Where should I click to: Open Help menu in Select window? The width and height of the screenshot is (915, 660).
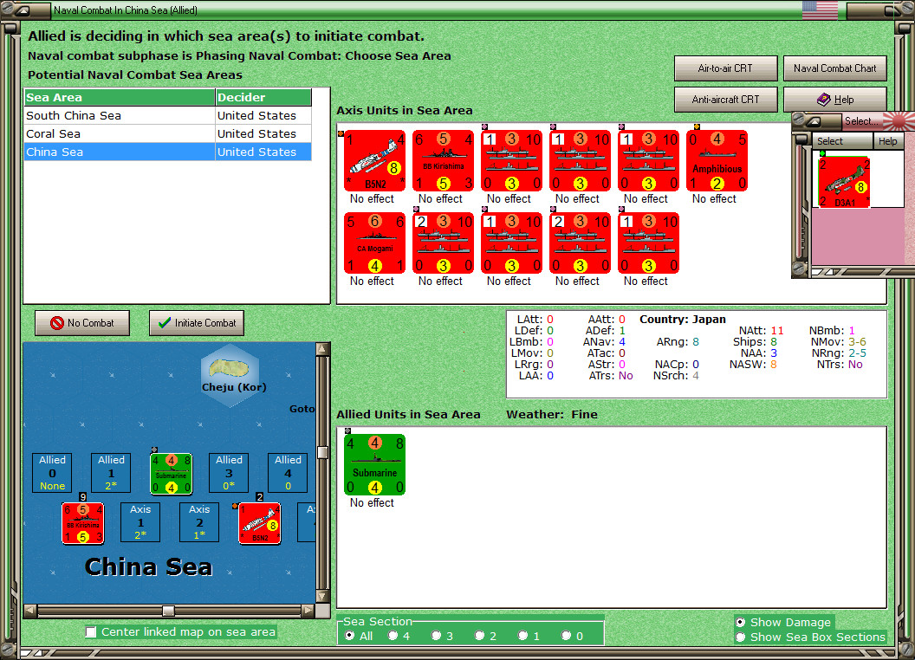pyautogui.click(x=887, y=141)
